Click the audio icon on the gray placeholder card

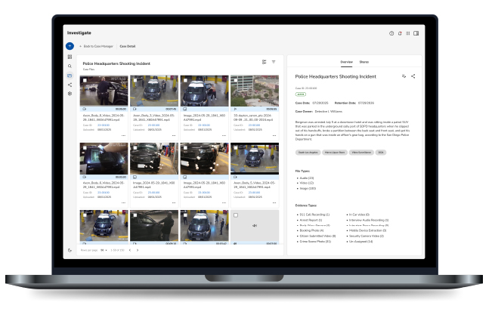255,226
